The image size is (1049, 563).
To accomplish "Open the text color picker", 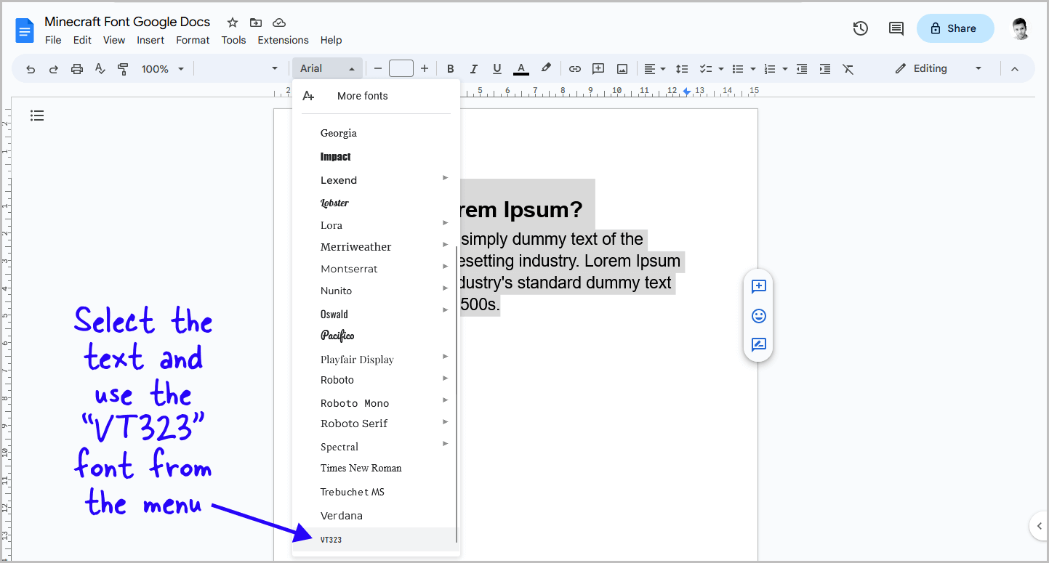I will click(521, 69).
